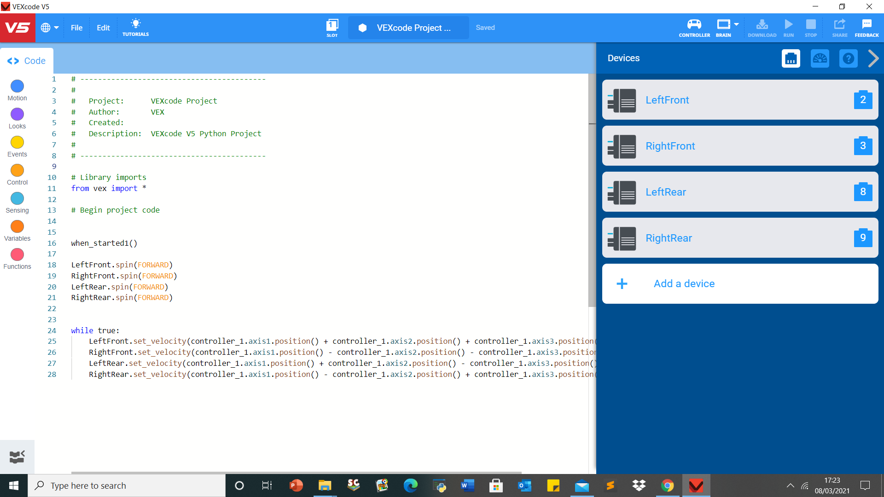
Task: Click port number 3 badge
Action: point(863,145)
